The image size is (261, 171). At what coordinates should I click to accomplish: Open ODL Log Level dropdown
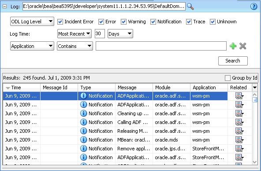[x=32, y=22]
